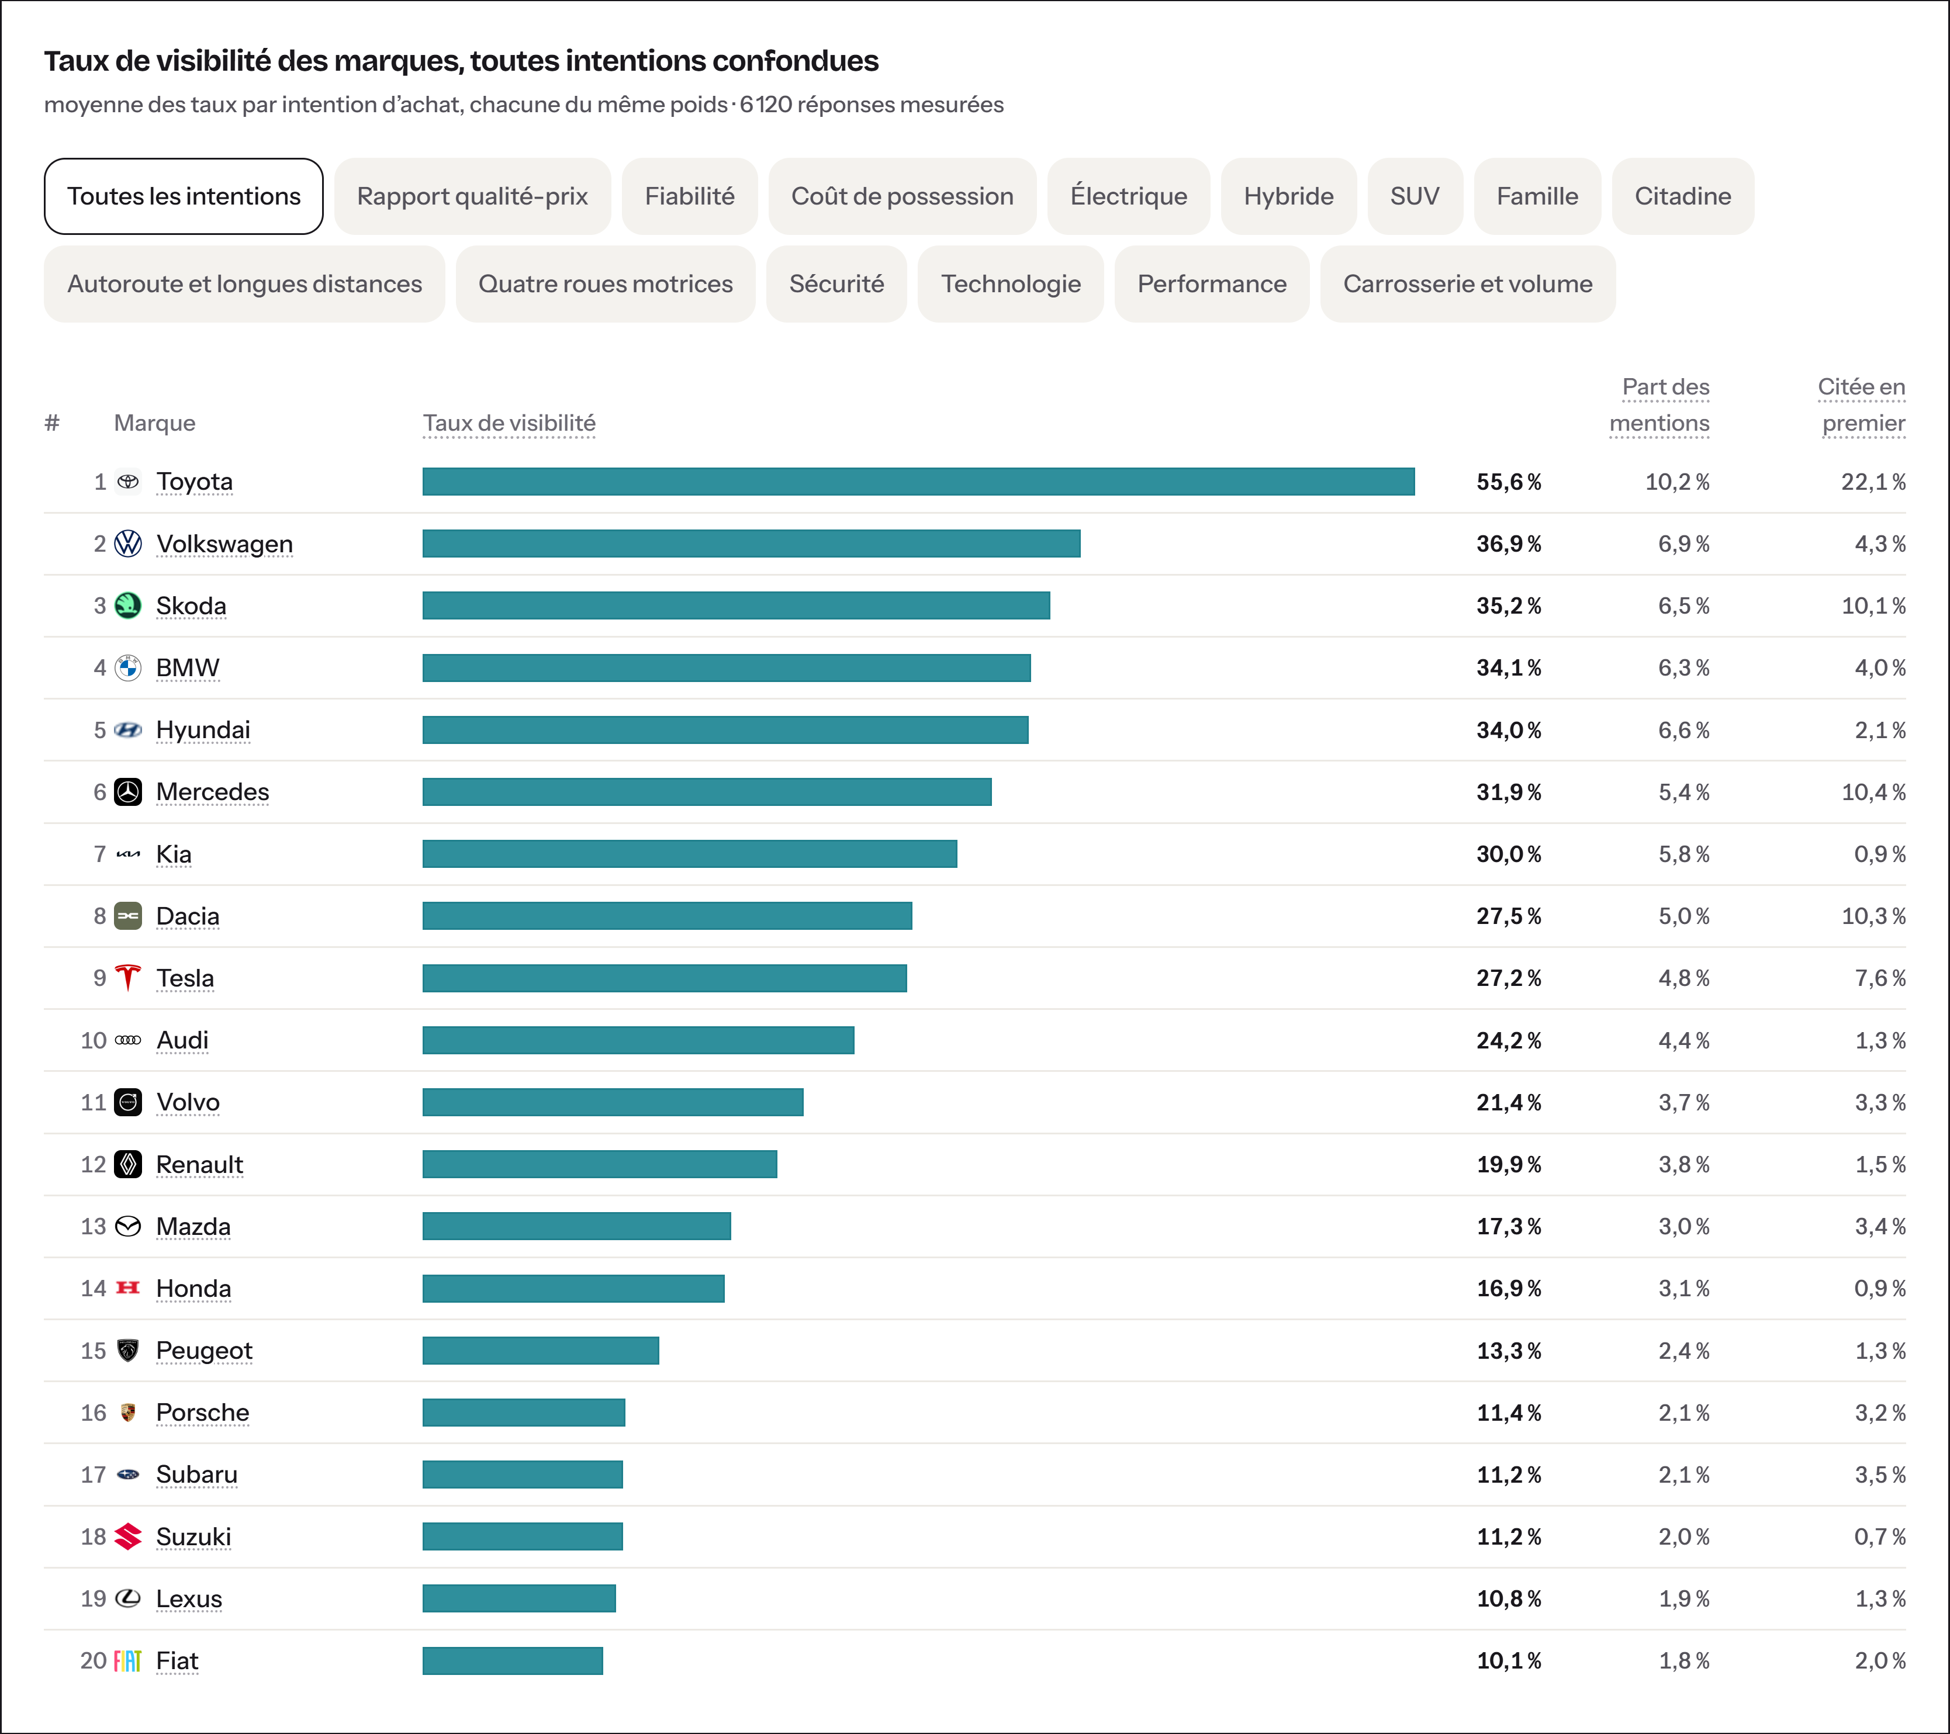Click the Suzuki logo icon

tap(128, 1536)
